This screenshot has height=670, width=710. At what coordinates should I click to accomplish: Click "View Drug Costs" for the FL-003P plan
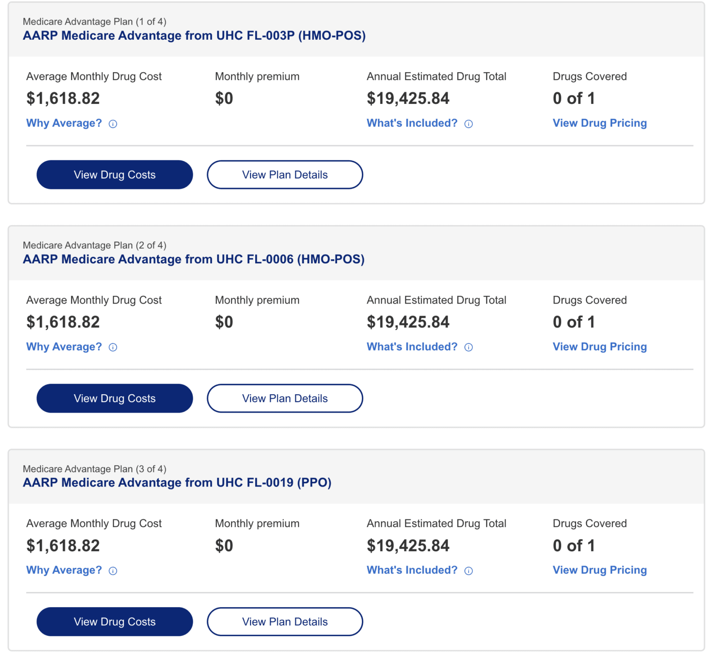point(114,175)
